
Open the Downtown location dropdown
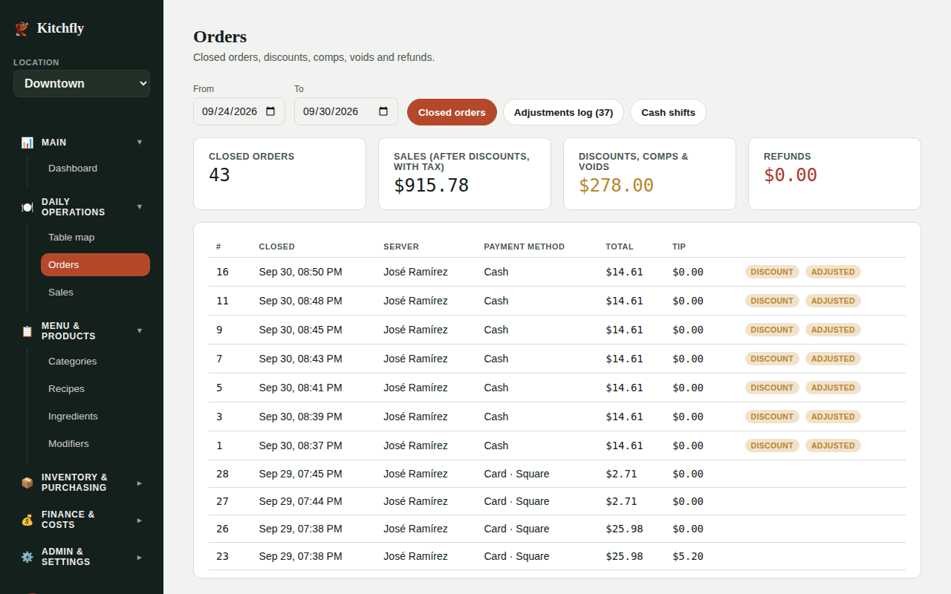[82, 83]
